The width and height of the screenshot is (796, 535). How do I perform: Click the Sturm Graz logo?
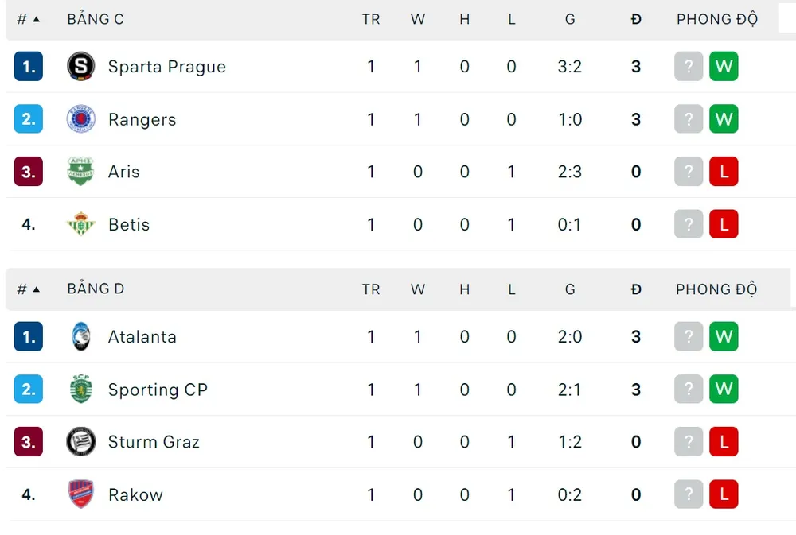tap(81, 442)
